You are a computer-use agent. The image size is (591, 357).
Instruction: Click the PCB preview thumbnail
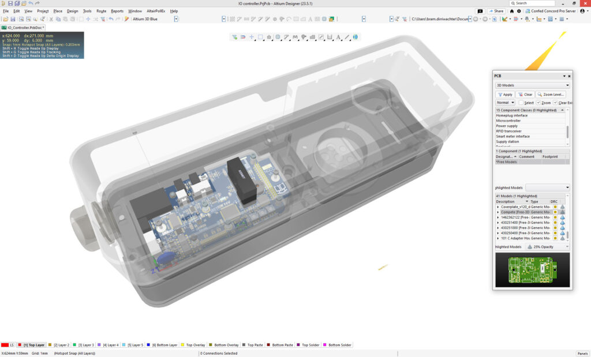(x=531, y=269)
